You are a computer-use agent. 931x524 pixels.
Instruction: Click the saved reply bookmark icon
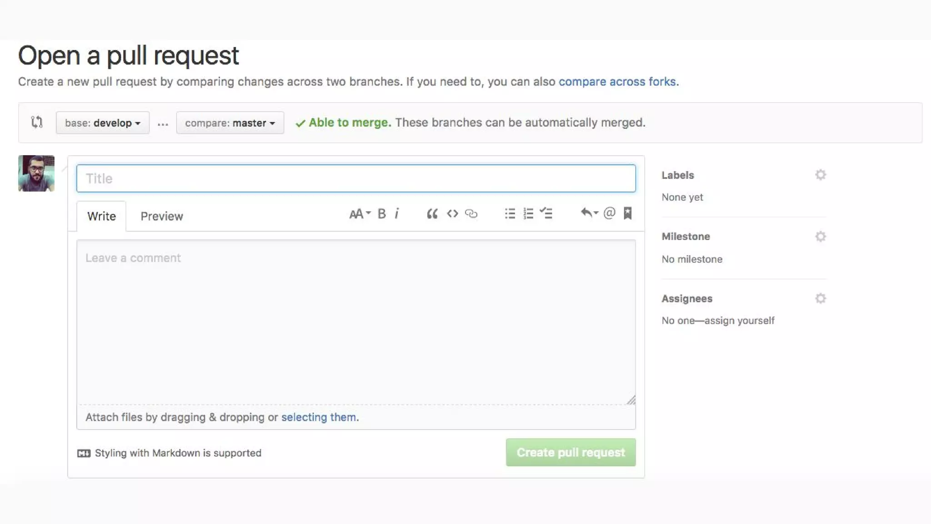628,213
